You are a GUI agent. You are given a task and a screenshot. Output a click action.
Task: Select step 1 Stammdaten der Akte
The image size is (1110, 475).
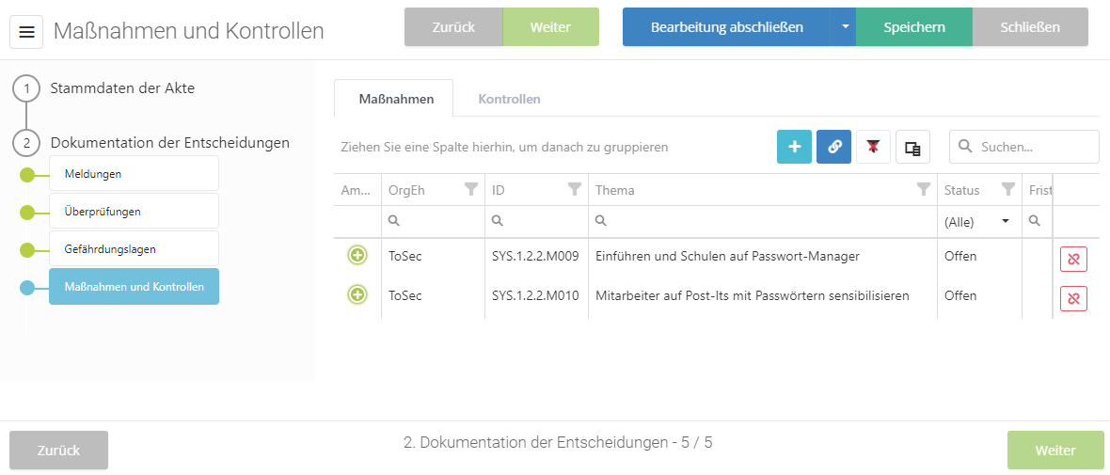pyautogui.click(x=122, y=88)
